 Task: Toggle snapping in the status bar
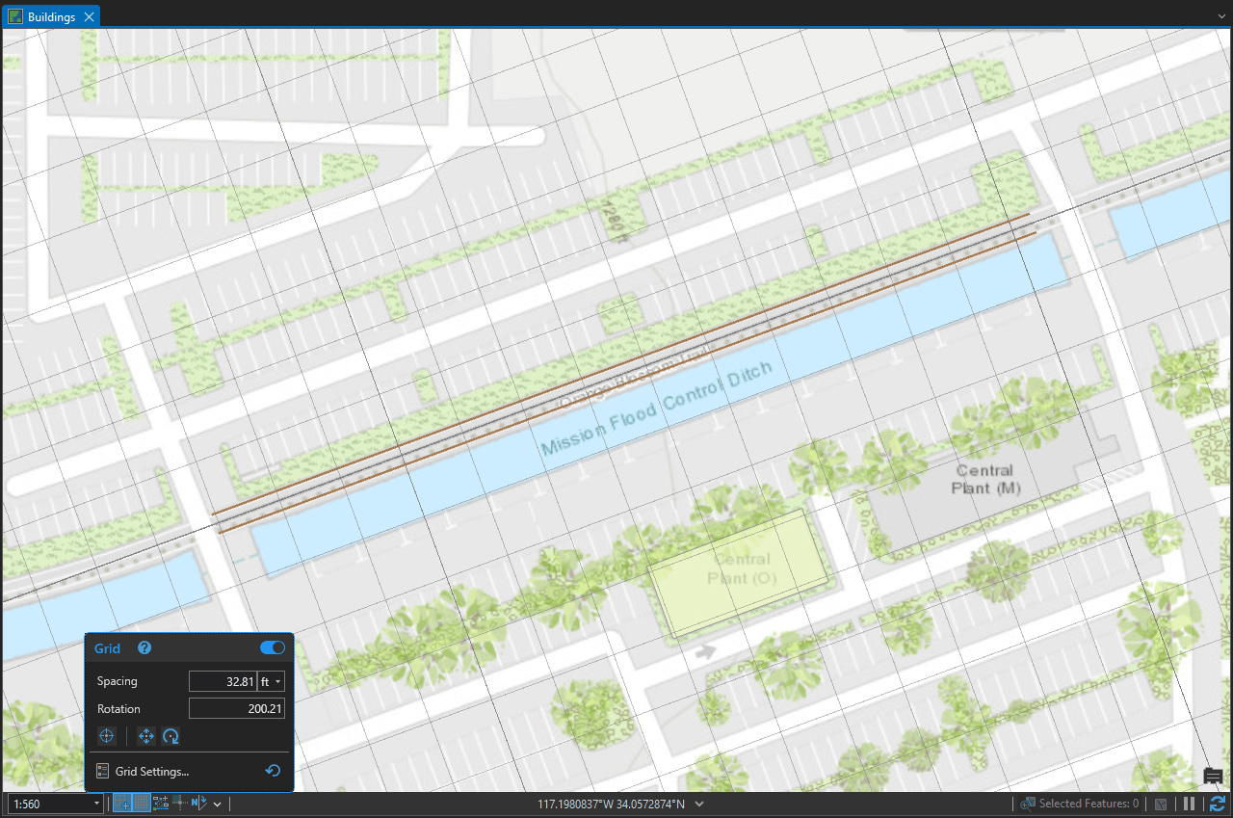pyautogui.click(x=122, y=803)
